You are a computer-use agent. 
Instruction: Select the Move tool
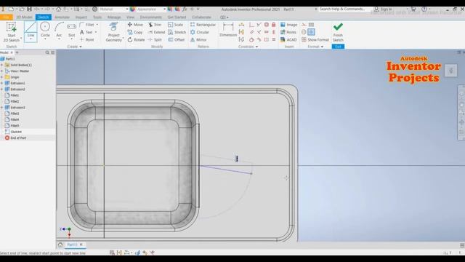point(135,25)
